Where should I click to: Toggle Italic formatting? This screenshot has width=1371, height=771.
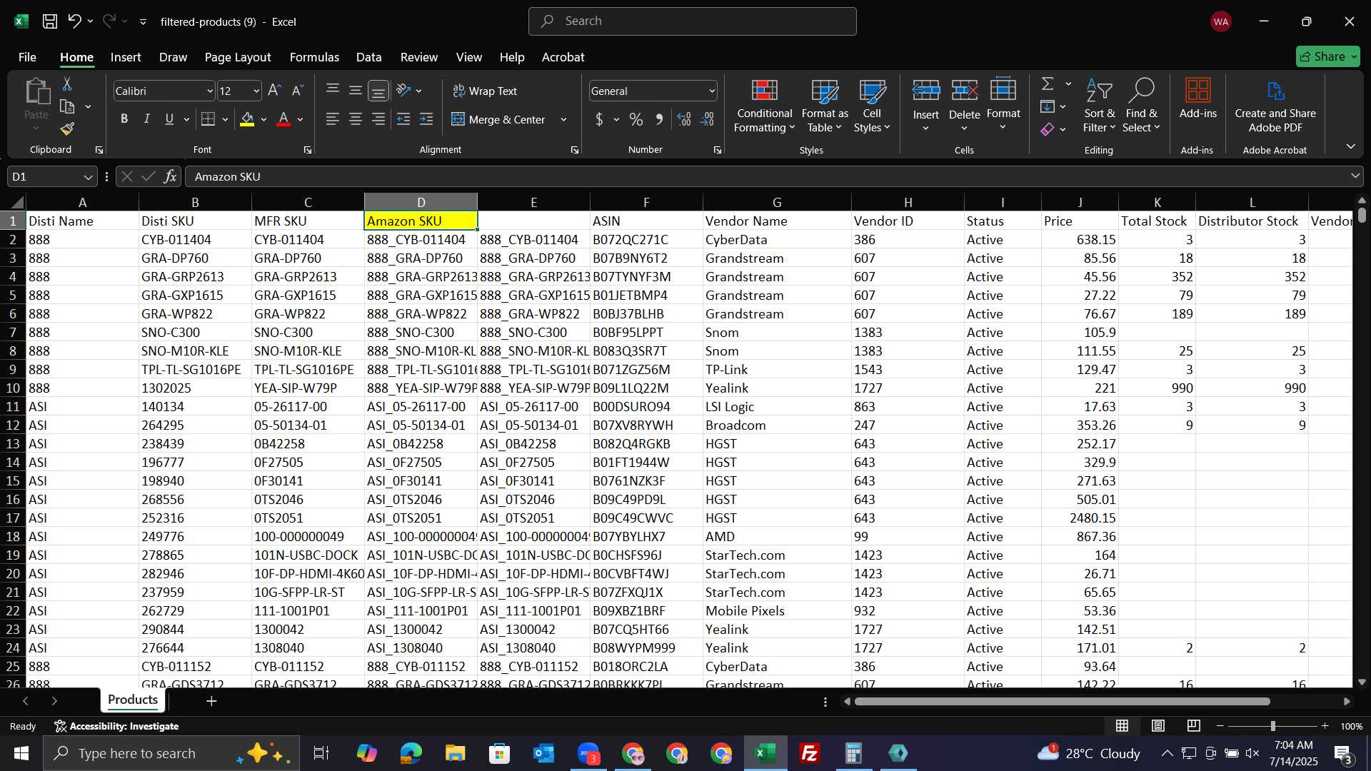tap(147, 119)
